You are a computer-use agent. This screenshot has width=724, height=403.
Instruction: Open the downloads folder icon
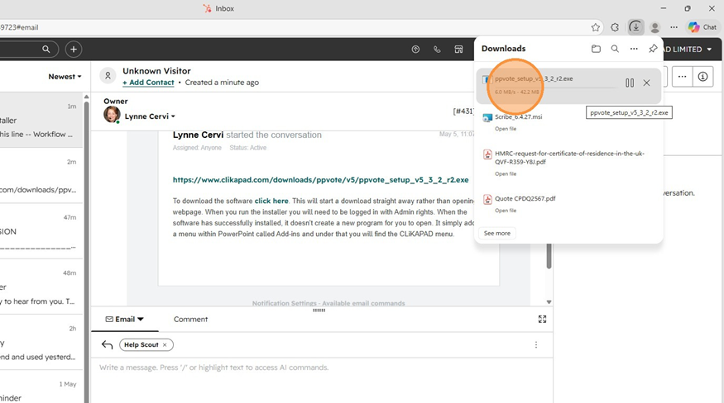click(596, 49)
